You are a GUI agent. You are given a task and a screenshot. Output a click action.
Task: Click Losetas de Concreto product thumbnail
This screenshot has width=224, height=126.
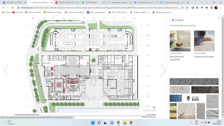[204, 41]
